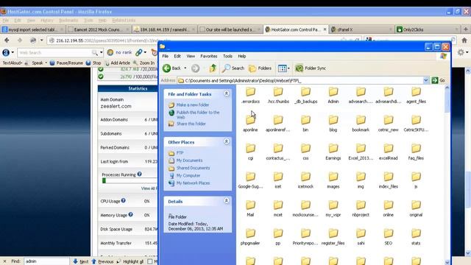Open the Explorer File menu

click(165, 56)
